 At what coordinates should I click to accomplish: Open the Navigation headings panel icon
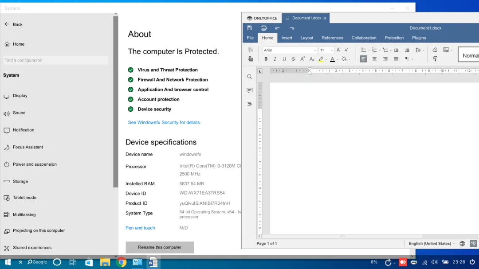(250, 104)
